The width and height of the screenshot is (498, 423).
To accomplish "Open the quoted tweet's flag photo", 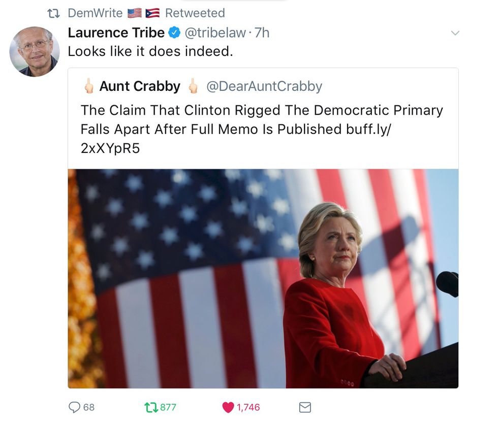I will coord(263,279).
